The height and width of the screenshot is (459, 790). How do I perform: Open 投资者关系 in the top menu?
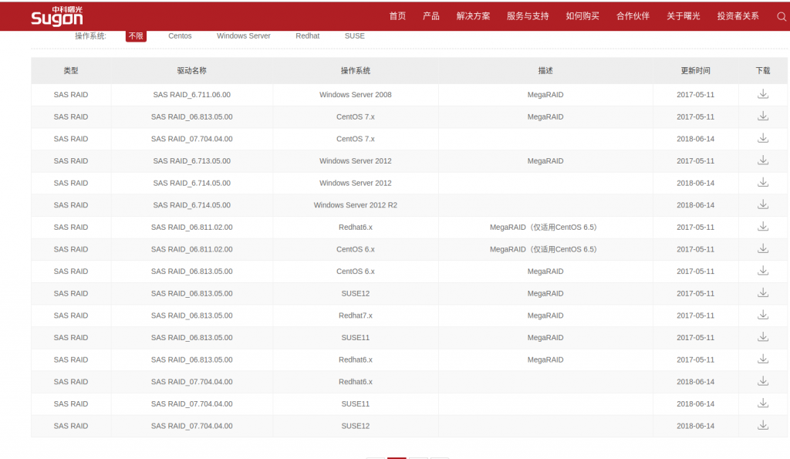coord(738,16)
